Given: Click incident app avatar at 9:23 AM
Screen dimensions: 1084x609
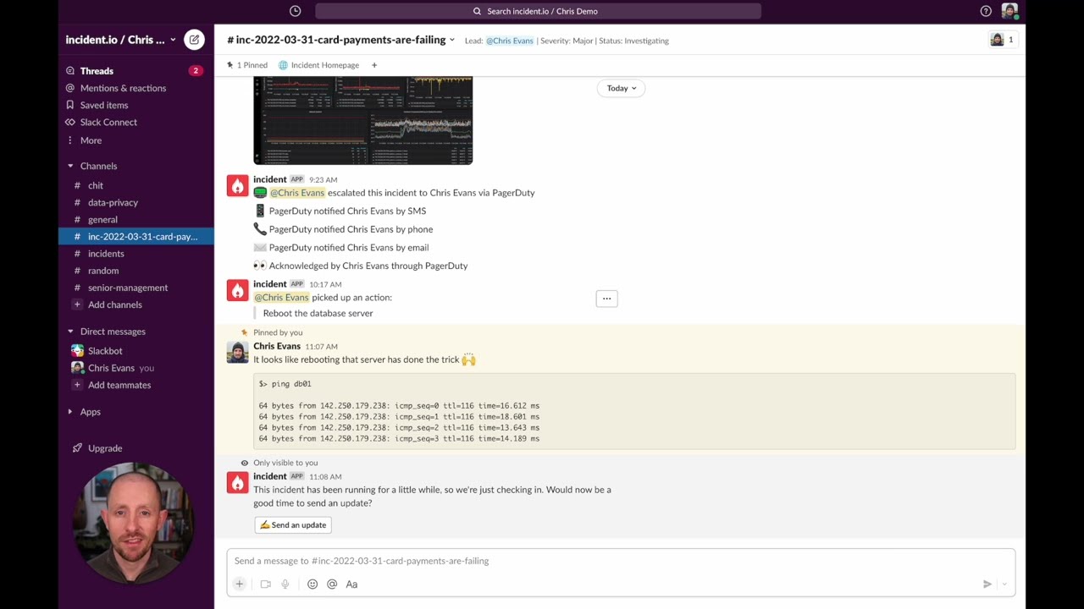Looking at the screenshot, I should [237, 186].
